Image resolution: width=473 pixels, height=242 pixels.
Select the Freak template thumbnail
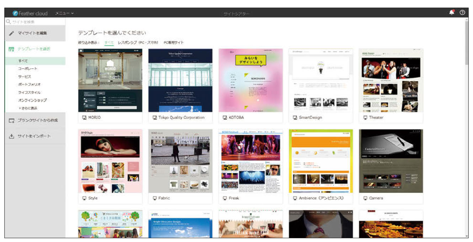[x=251, y=161]
